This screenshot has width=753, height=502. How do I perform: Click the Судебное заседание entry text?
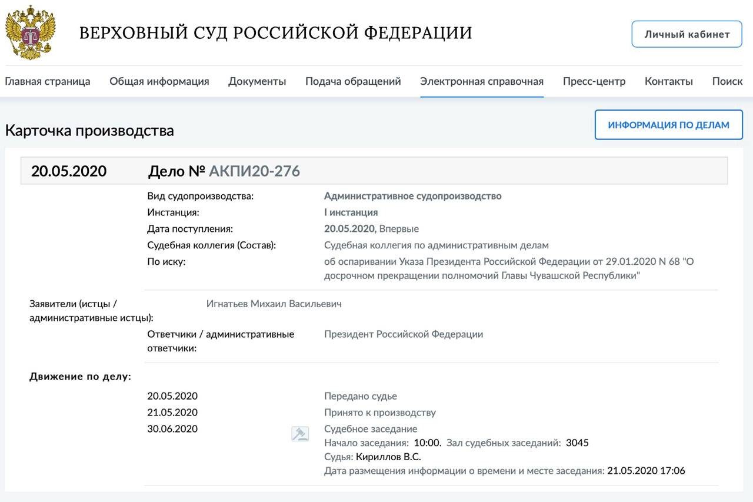pyautogui.click(x=370, y=429)
